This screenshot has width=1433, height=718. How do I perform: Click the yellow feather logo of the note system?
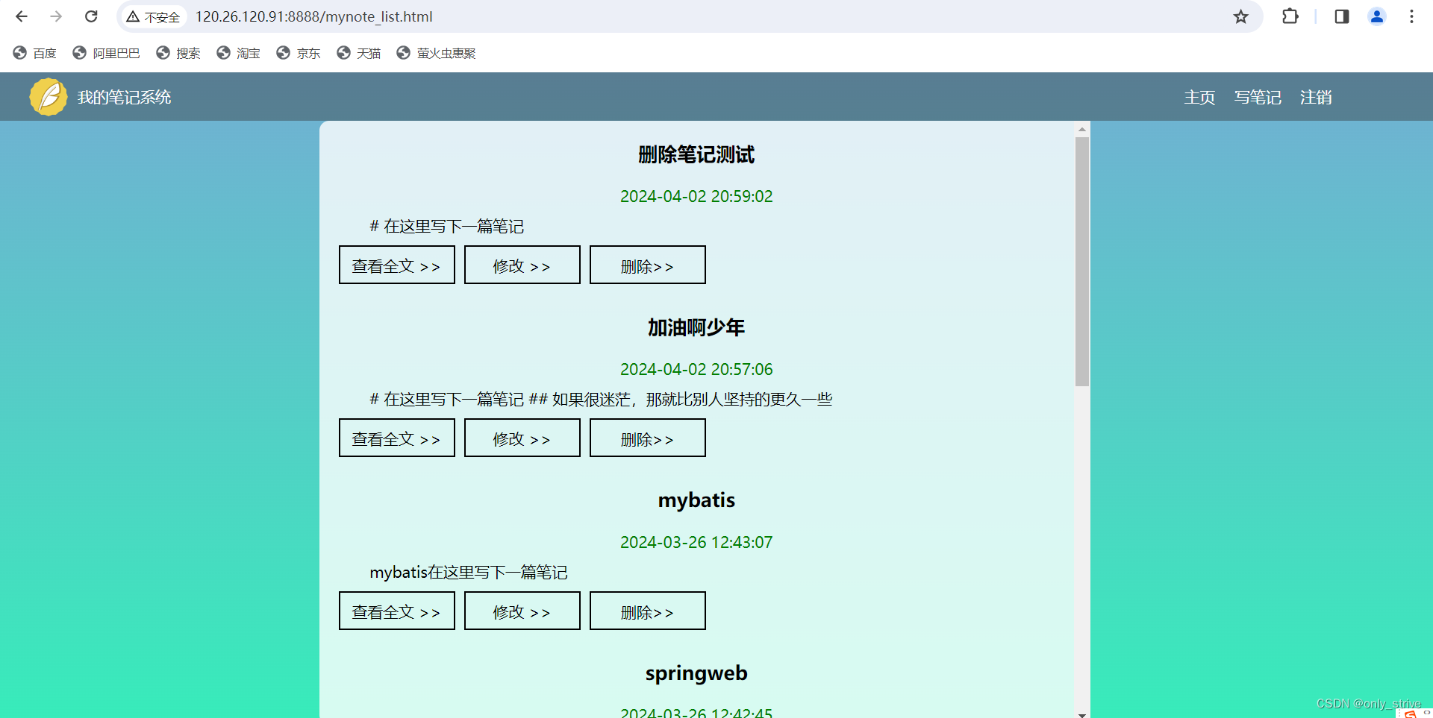(49, 97)
